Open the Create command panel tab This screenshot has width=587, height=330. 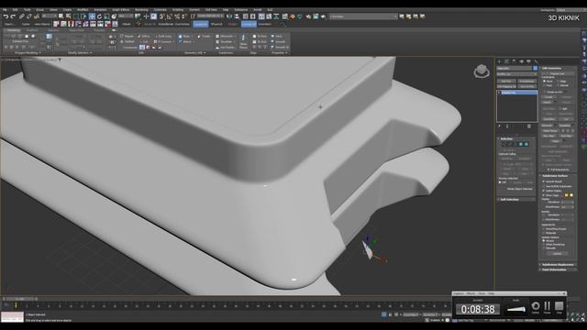pyautogui.click(x=499, y=61)
